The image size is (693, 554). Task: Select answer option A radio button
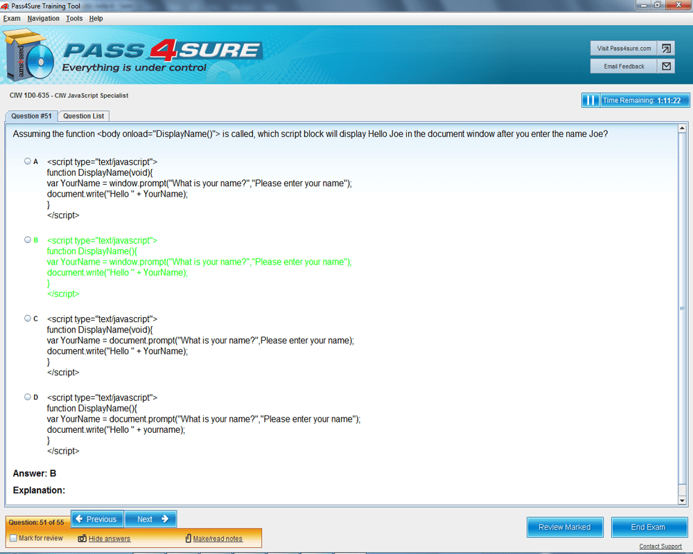(x=28, y=161)
